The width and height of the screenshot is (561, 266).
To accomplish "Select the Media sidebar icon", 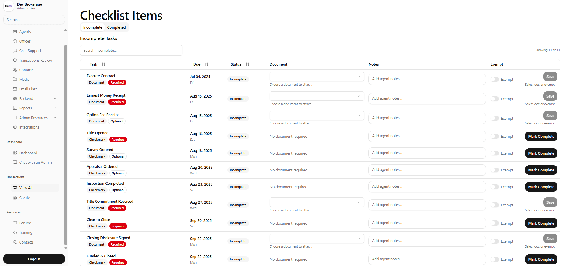I will coord(15,79).
